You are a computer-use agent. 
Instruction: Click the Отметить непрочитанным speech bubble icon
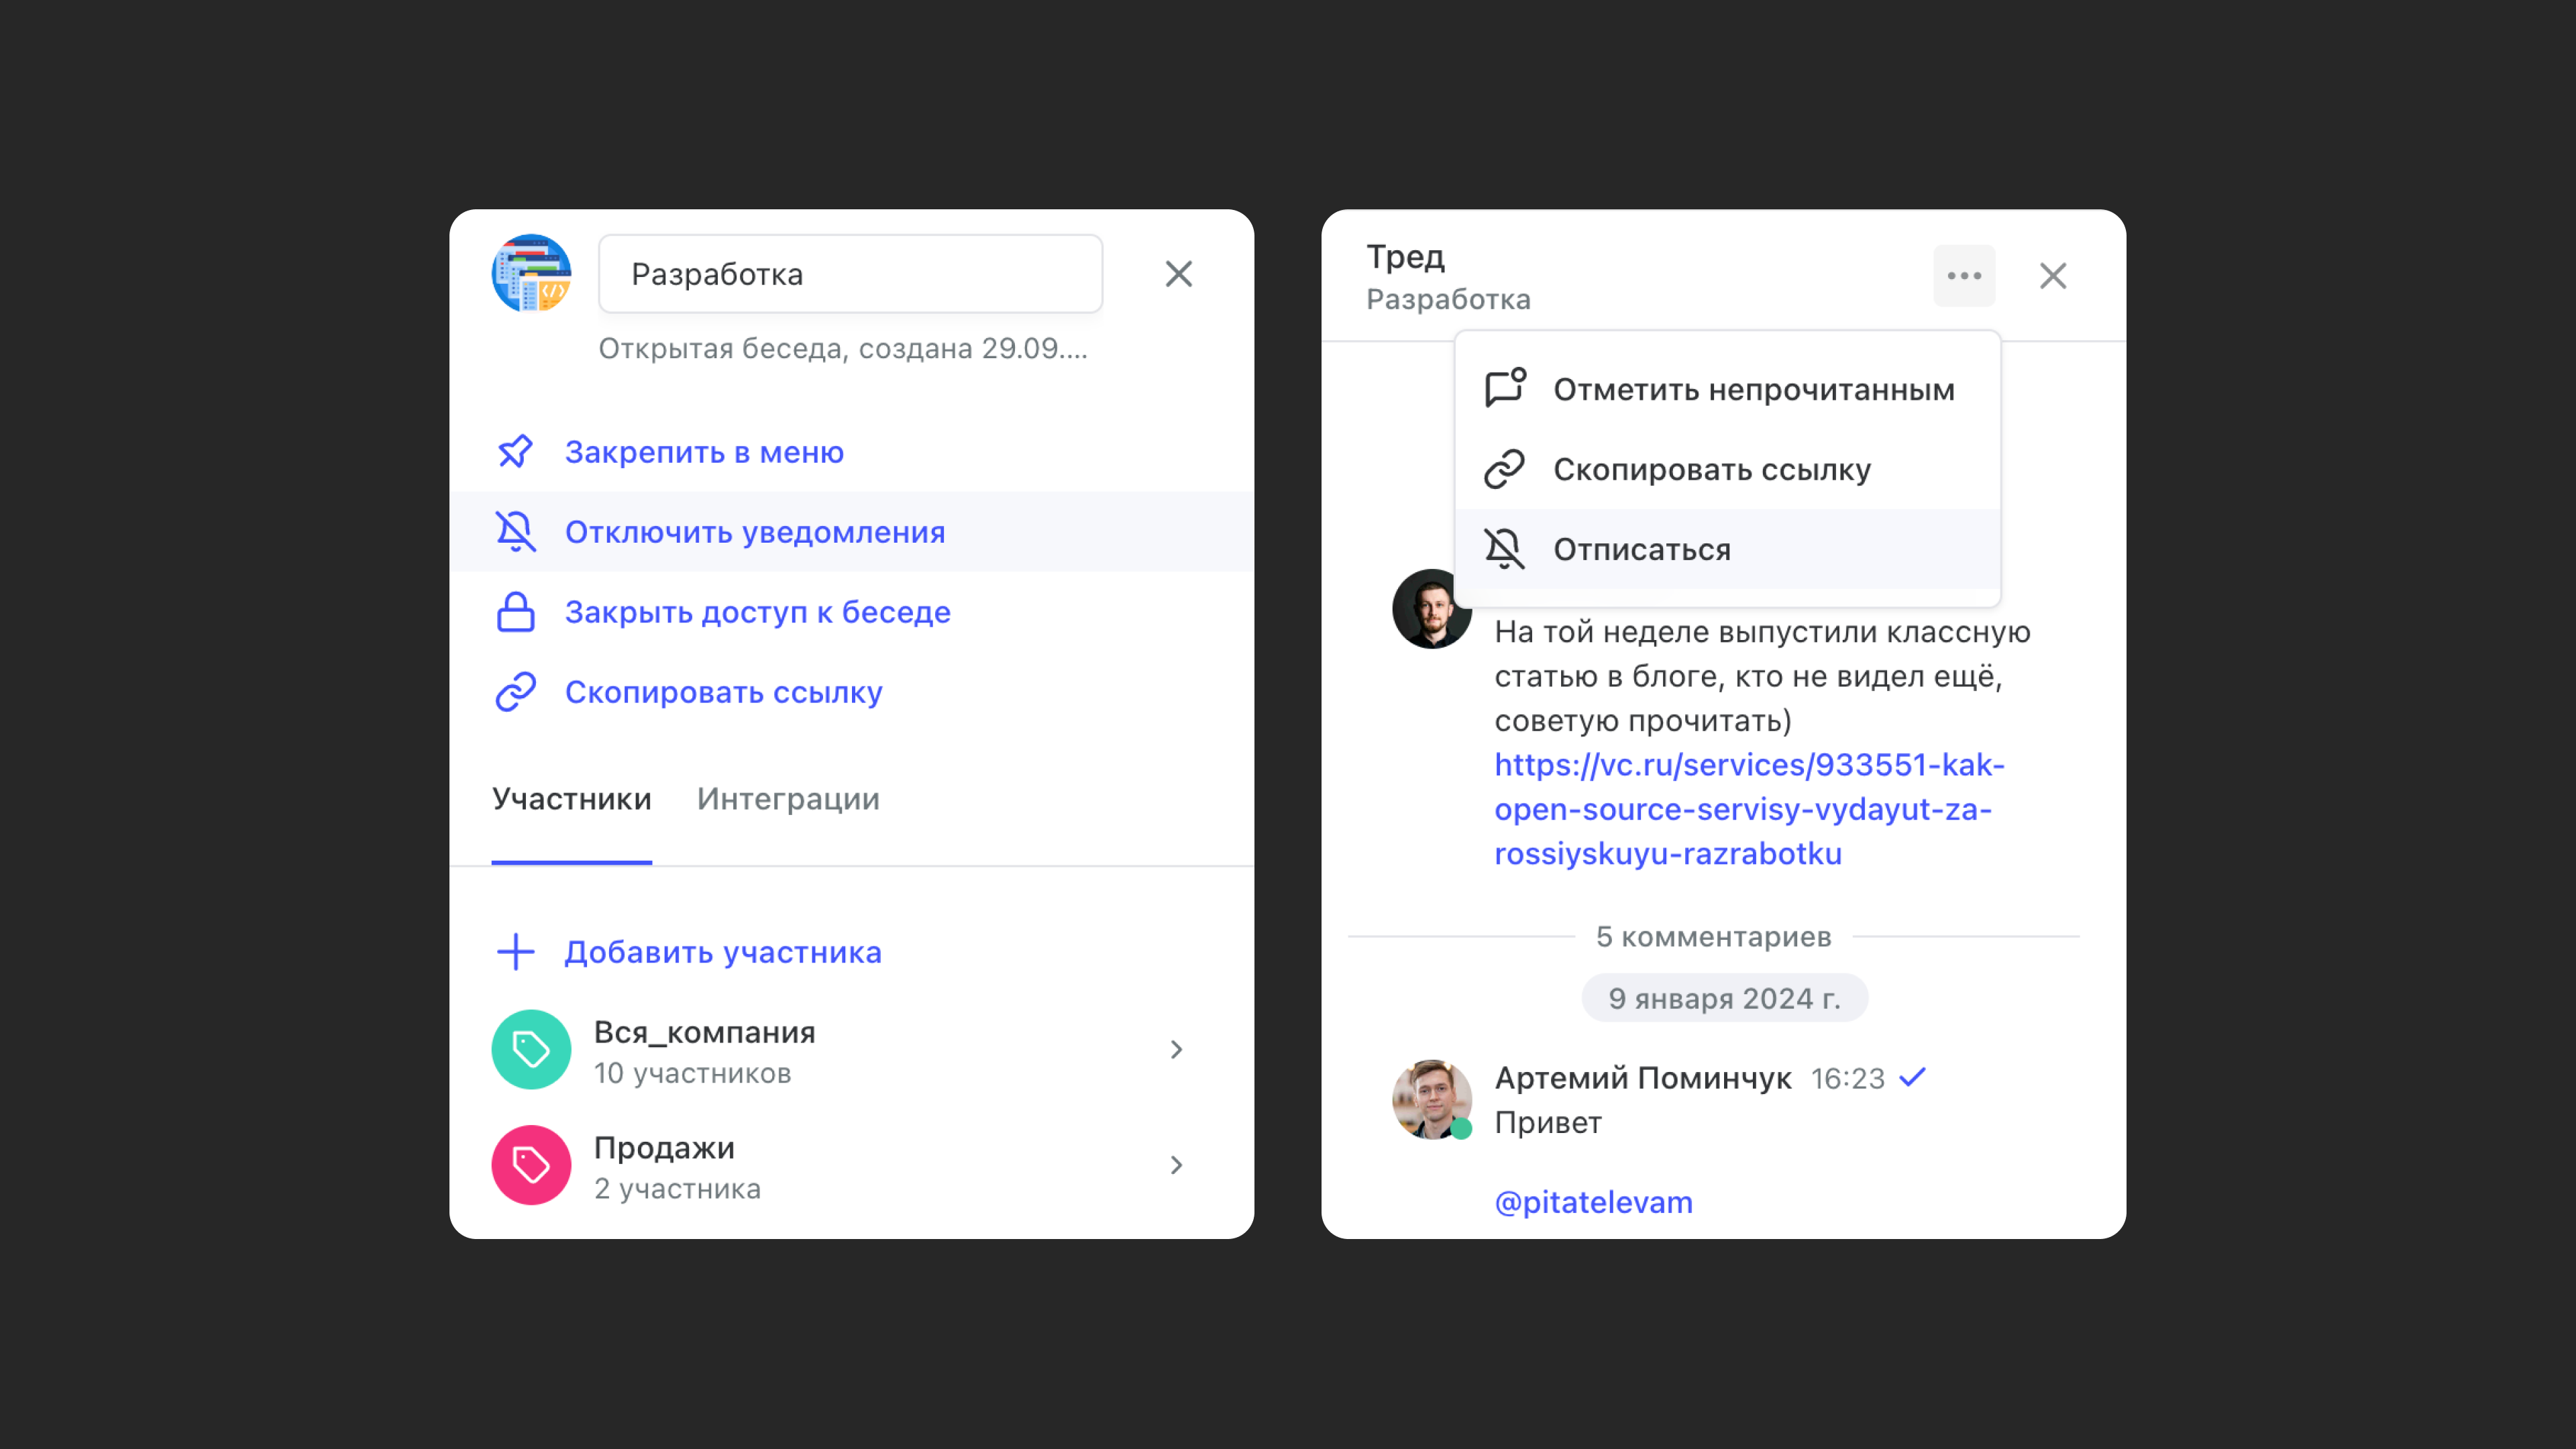[x=1505, y=388]
